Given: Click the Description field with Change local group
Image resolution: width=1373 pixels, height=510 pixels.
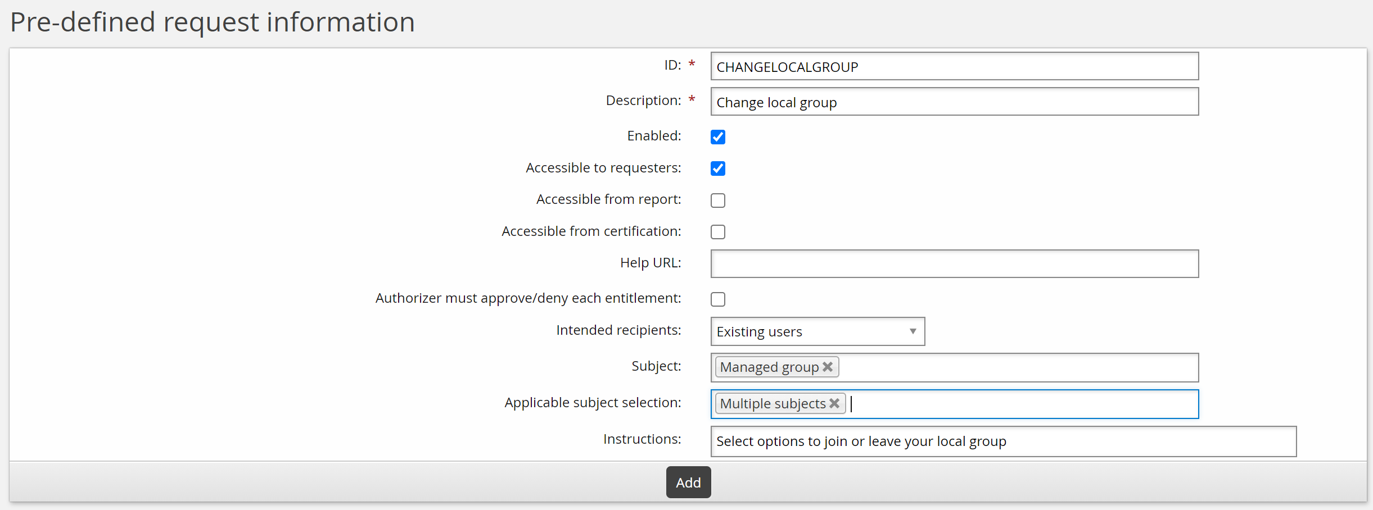Looking at the screenshot, I should [x=954, y=102].
